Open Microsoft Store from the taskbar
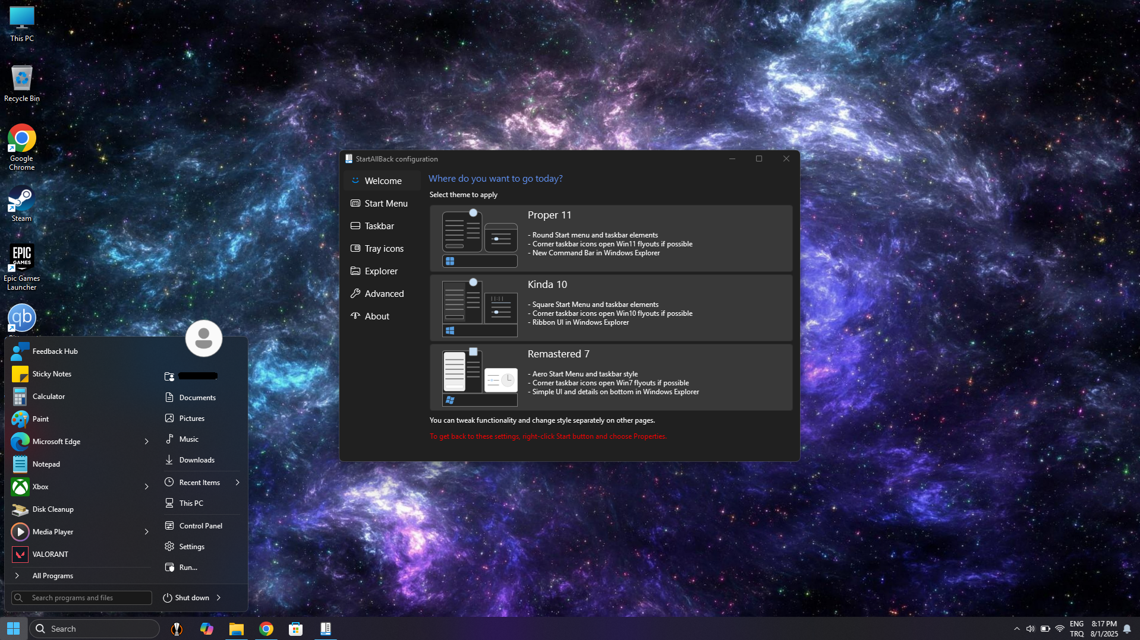Image resolution: width=1140 pixels, height=640 pixels. click(x=296, y=629)
